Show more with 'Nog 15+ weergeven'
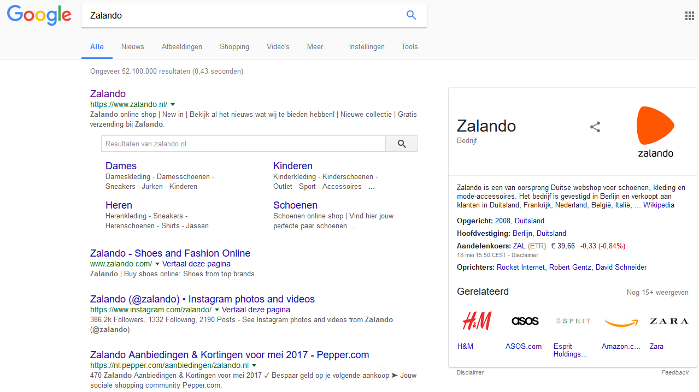Screen dimensions: 699x392 click(657, 293)
